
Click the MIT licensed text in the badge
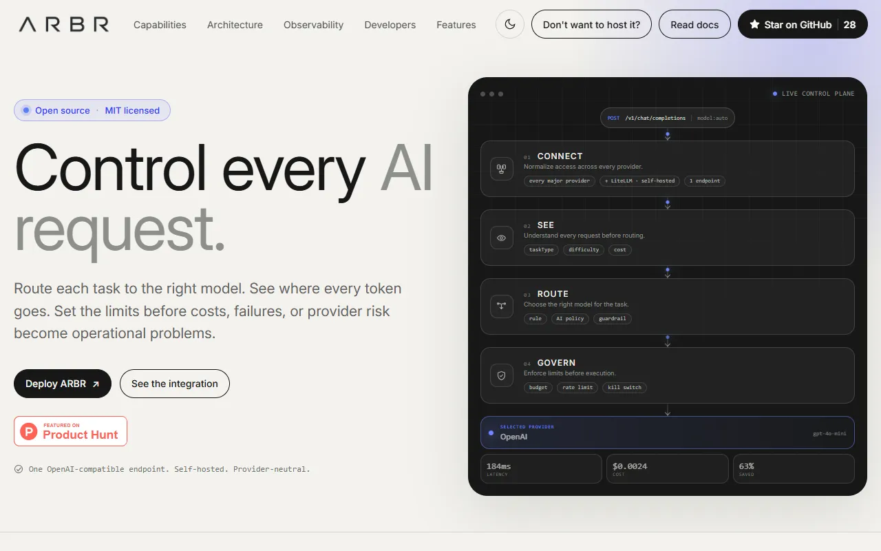click(132, 110)
